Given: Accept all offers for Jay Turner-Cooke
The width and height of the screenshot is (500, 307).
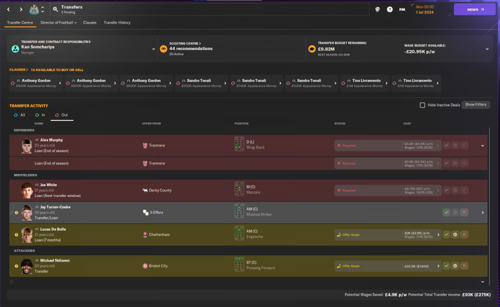Looking at the screenshot, I should 446,212.
